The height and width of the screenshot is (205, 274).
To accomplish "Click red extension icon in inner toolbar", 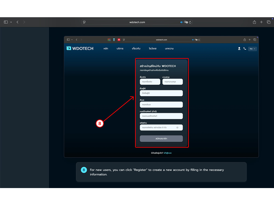I will [119, 40].
